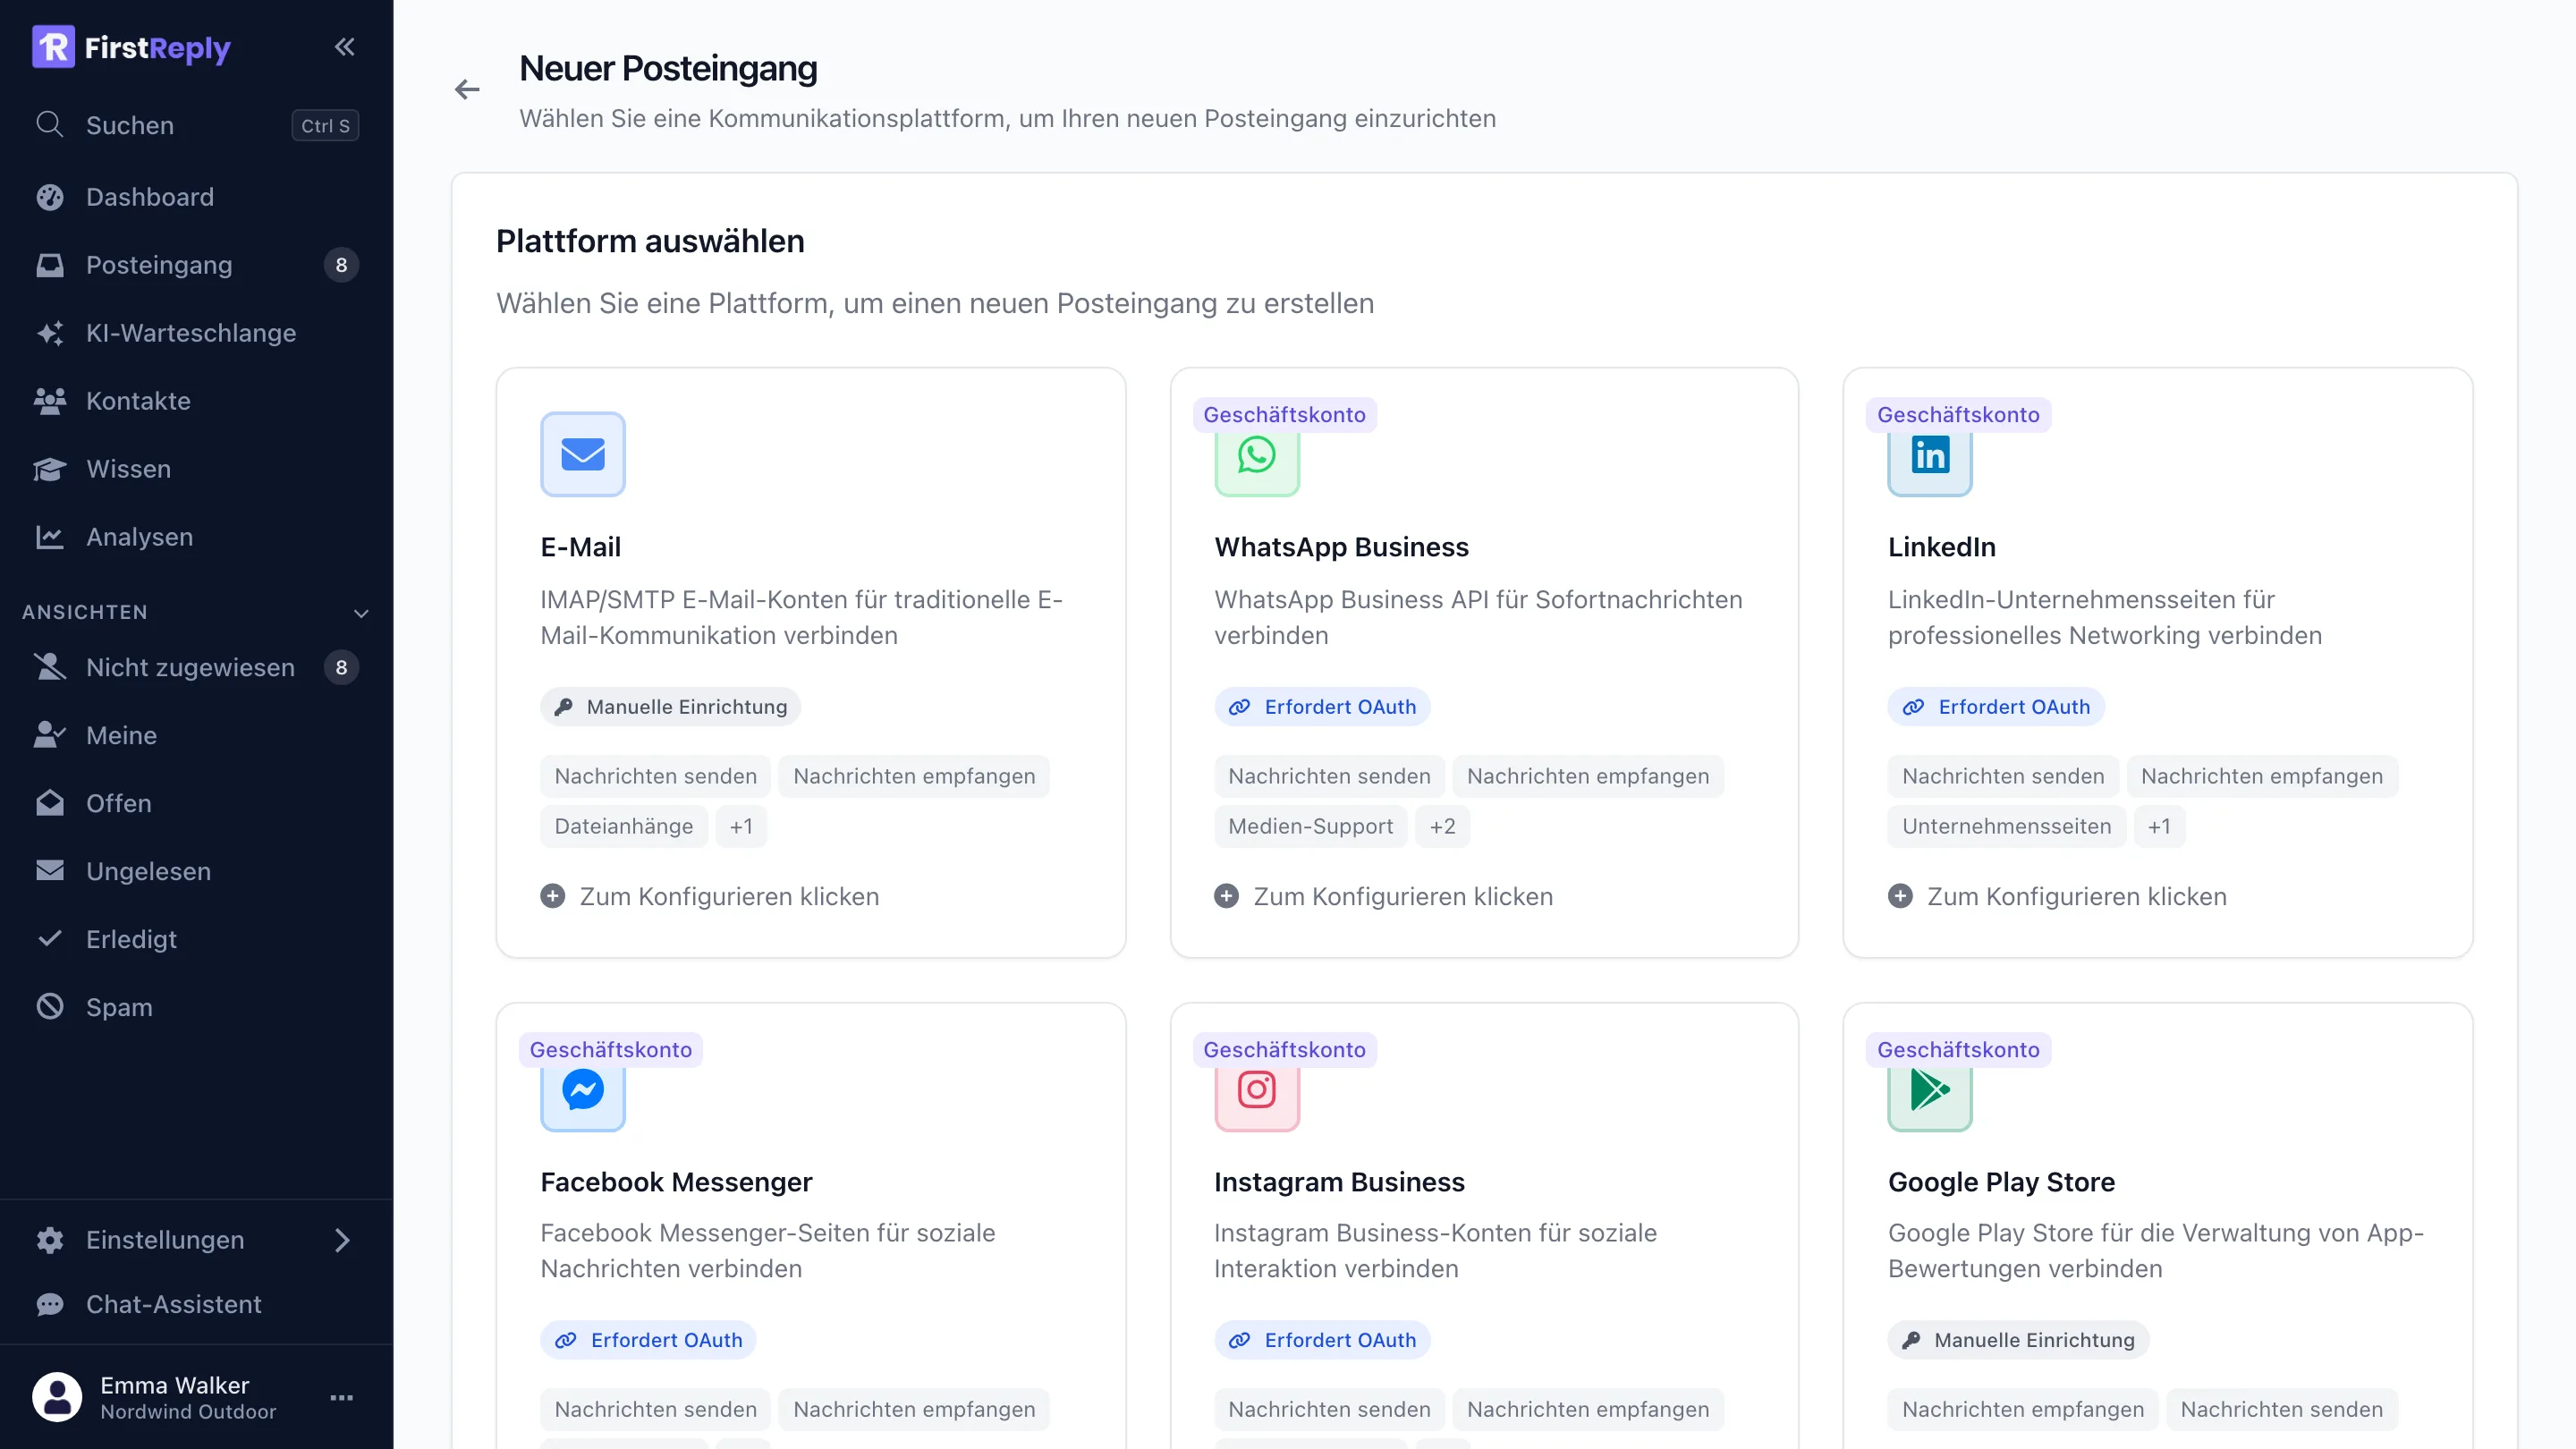Show the Erledigt view
The width and height of the screenshot is (2576, 1449).
coord(196,939)
